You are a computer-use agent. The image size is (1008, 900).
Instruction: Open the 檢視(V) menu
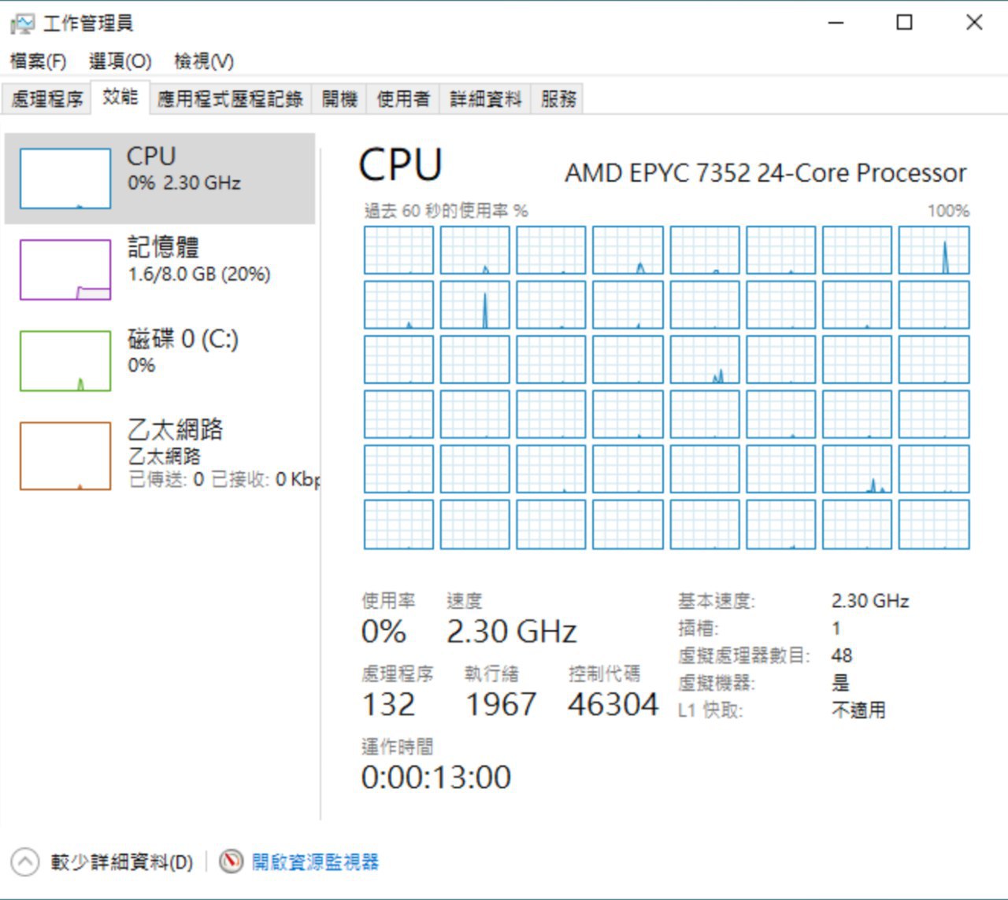point(204,61)
